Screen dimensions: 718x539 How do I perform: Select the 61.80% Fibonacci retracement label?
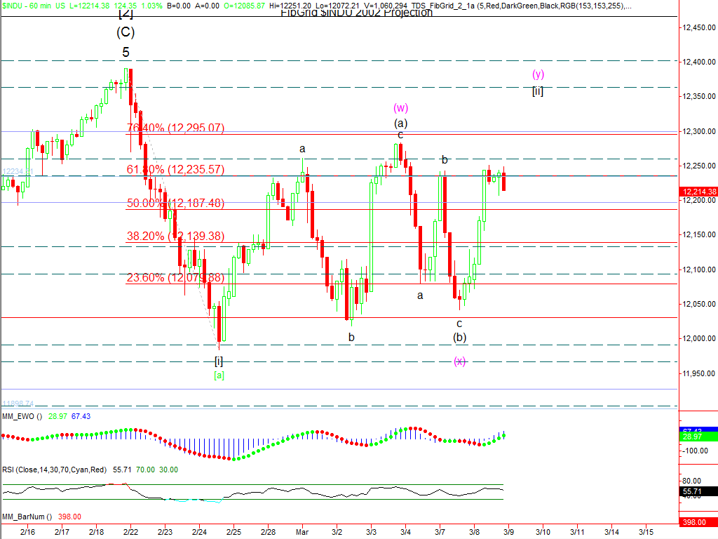point(175,169)
